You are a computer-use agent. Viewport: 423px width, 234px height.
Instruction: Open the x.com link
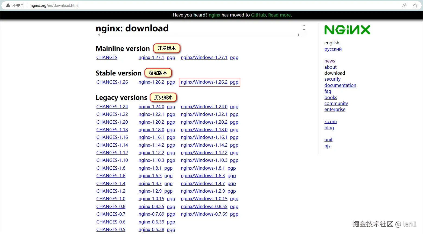click(x=331, y=121)
